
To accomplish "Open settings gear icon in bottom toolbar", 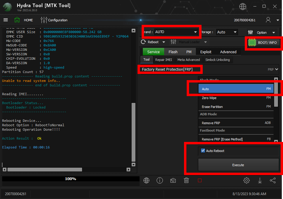I will tap(246, 180).
